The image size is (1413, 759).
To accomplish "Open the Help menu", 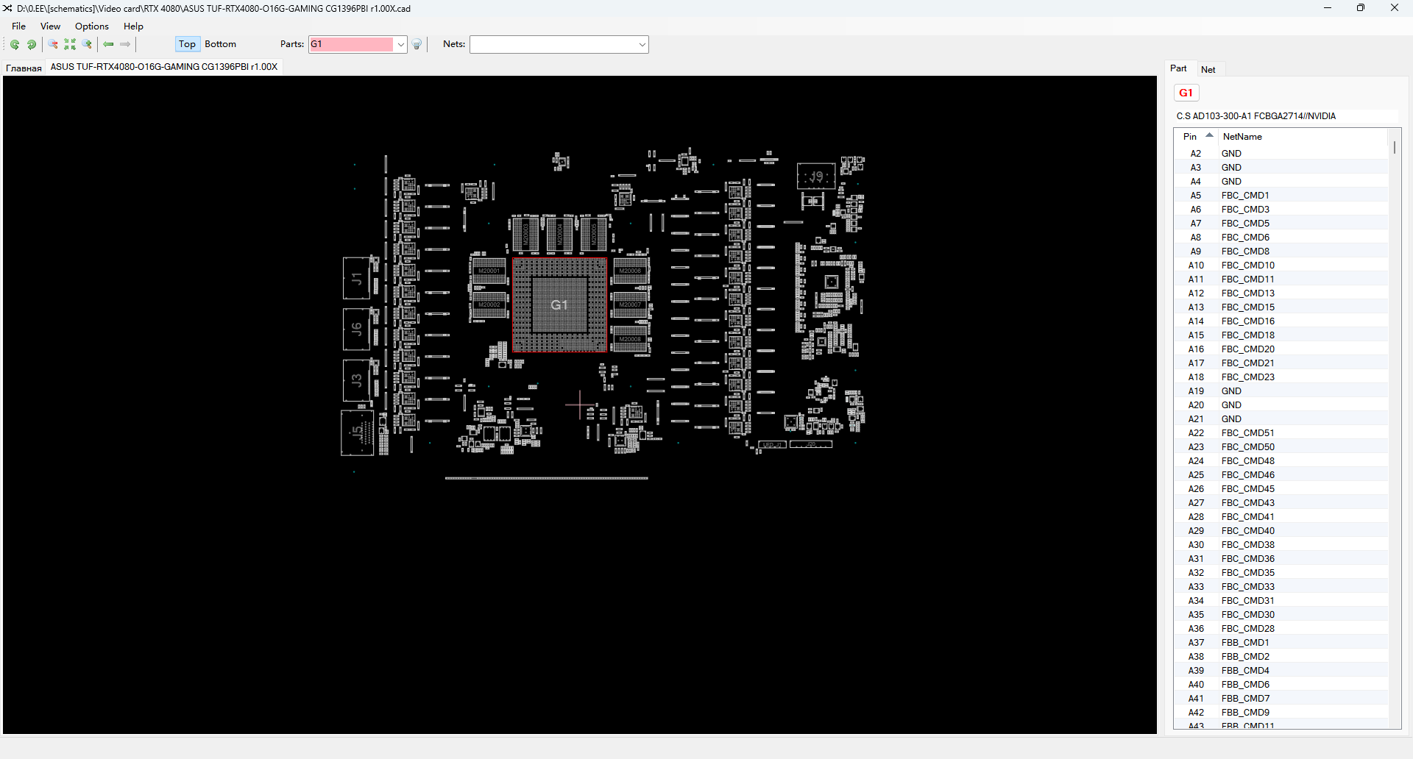I will click(x=133, y=26).
